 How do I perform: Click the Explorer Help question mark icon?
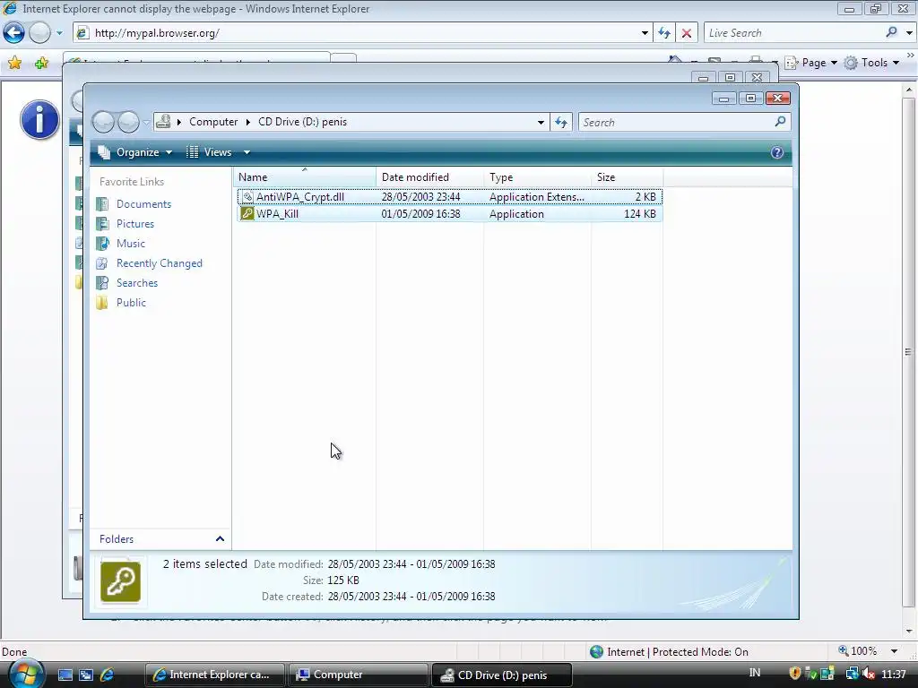777,152
